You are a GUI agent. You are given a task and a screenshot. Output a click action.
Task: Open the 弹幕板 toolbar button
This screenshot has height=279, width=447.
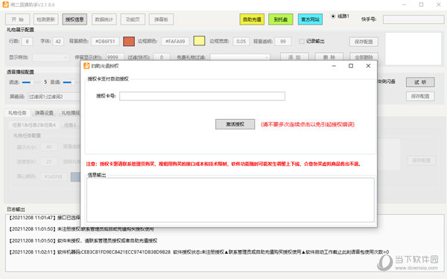(161, 19)
